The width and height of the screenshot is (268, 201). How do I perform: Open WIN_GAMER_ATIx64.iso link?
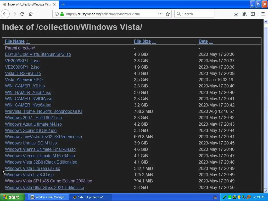[28, 92]
